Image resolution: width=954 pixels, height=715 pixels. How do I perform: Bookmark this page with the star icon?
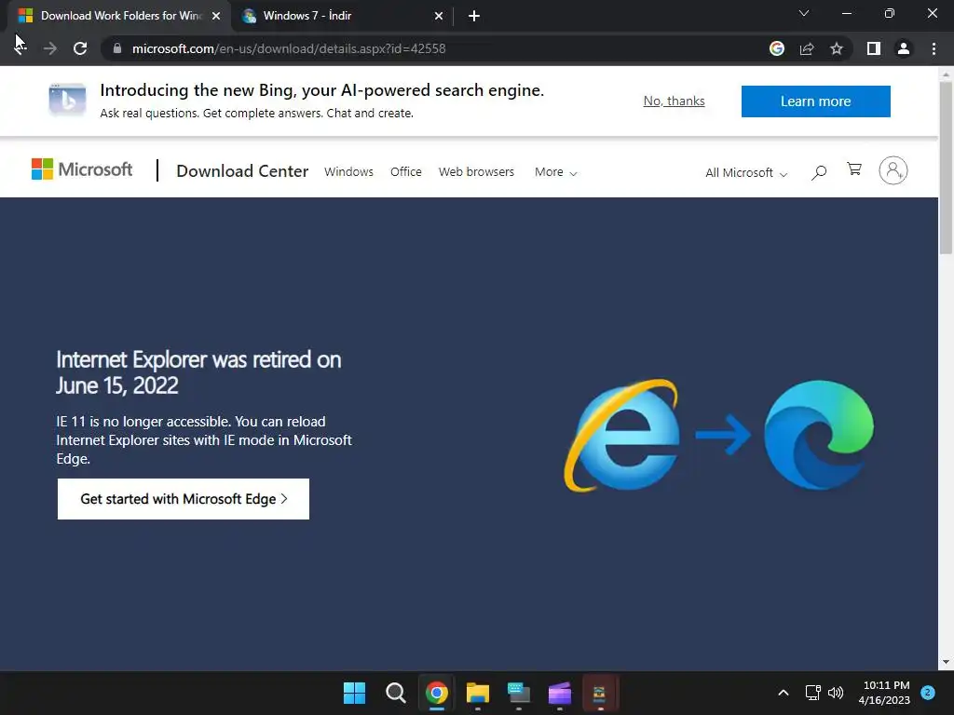837,48
